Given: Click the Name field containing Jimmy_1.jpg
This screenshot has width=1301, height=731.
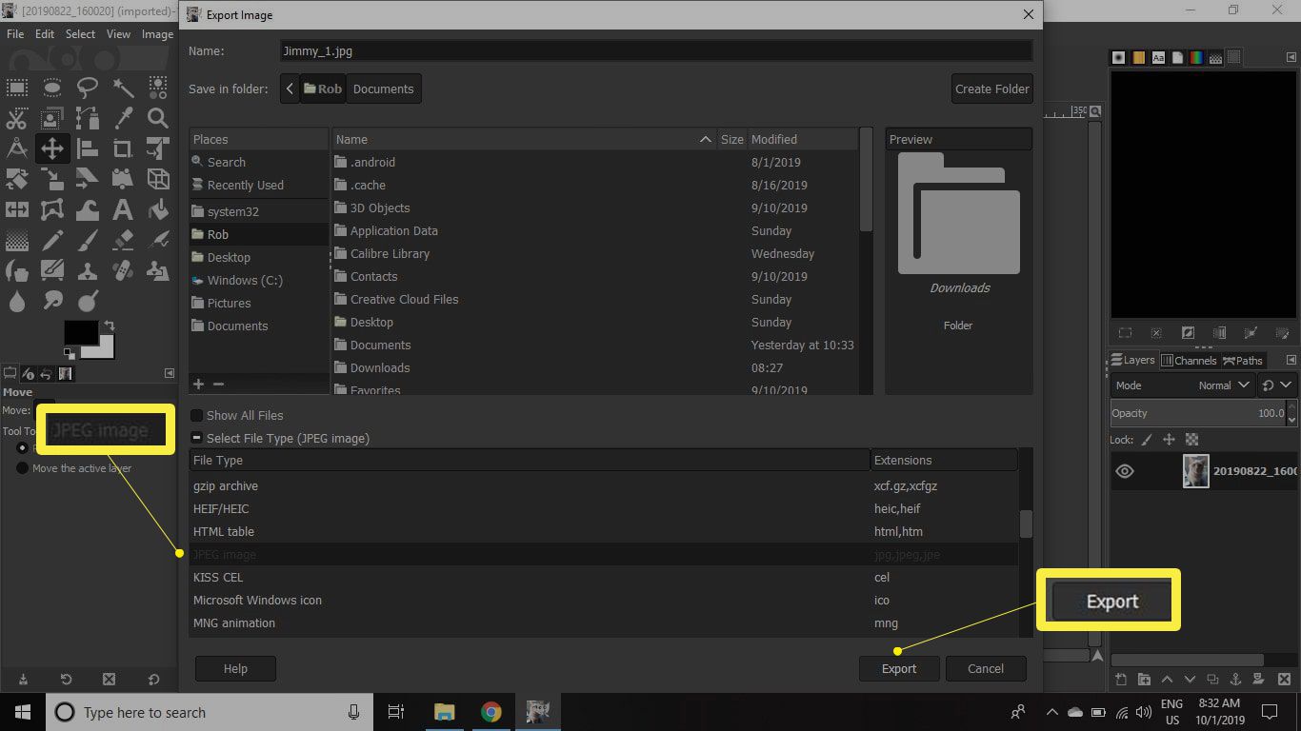Looking at the screenshot, I should click(656, 50).
